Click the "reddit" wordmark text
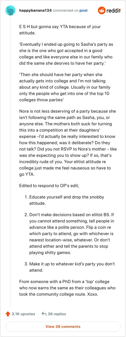The image size is (126, 337). click(x=113, y=10)
